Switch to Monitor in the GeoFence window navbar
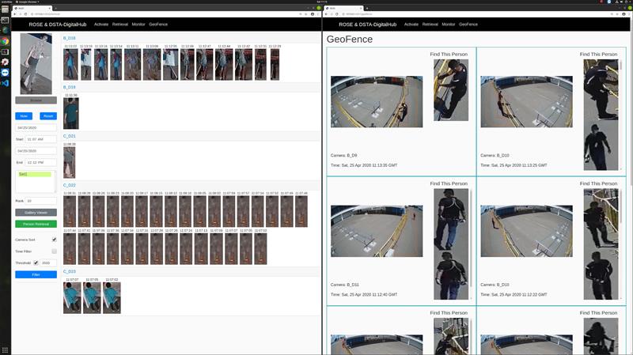 click(449, 25)
